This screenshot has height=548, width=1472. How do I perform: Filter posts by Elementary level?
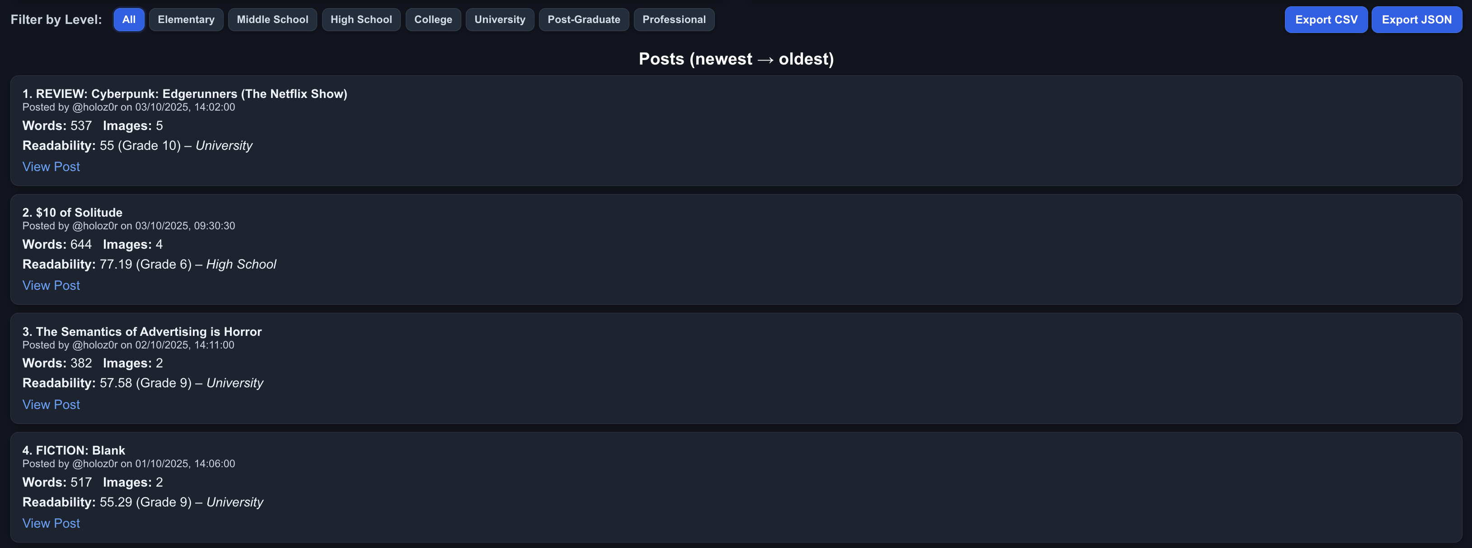(186, 19)
